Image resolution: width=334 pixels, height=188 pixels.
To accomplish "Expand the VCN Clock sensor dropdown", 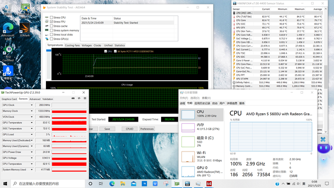I will tap(32, 117).
